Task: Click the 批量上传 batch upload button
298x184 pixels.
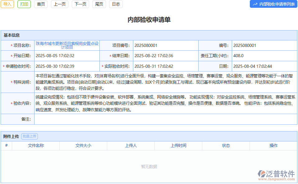Action: tap(30, 136)
